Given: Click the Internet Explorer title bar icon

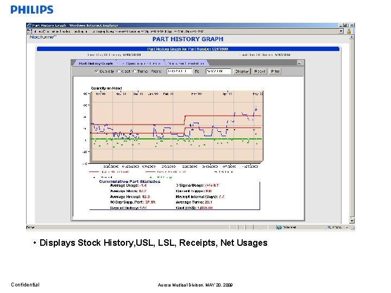Looking at the screenshot, I should point(29,26).
